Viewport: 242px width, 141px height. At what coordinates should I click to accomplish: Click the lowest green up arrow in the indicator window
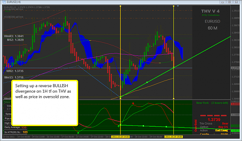78,132
